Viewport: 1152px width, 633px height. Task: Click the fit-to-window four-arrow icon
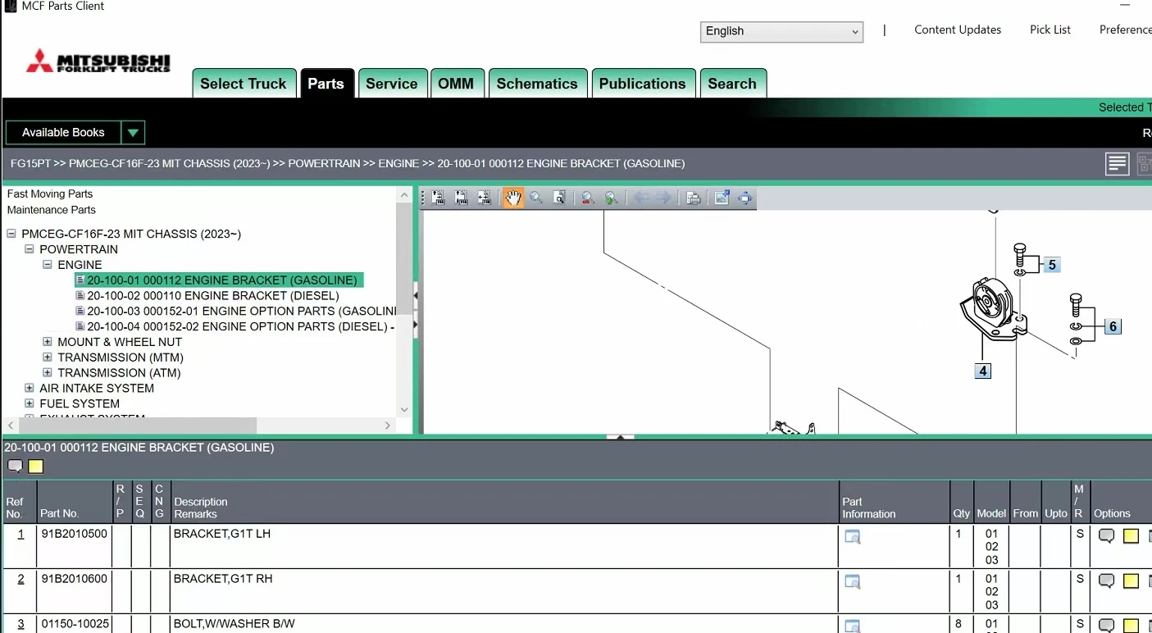tap(744, 198)
